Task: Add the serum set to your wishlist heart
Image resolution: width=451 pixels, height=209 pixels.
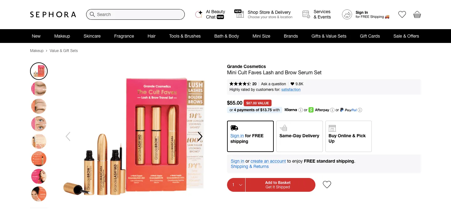Action: point(327,185)
